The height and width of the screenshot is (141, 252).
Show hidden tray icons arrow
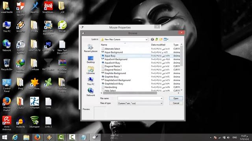[211, 137]
